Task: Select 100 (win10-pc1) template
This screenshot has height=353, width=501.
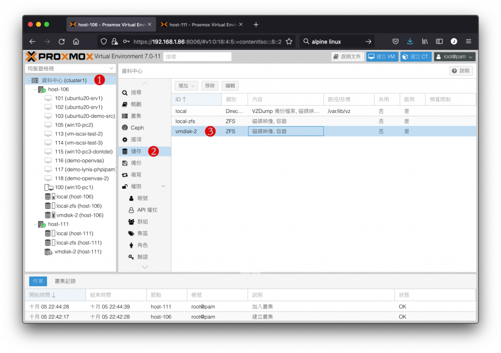Action: [x=74, y=187]
